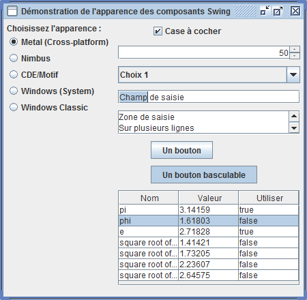Select the 2.23607 value cell
Image resolution: width=307 pixels, height=300 pixels.
209,265
